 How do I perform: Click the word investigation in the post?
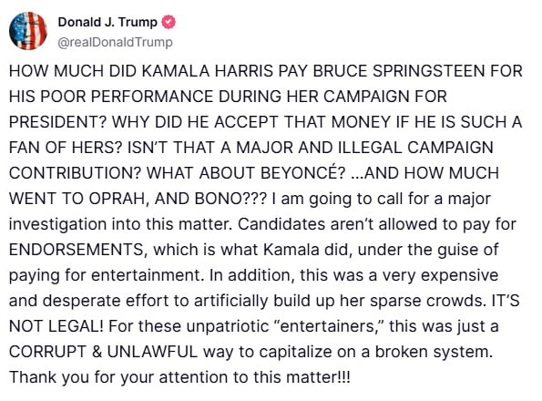57,224
